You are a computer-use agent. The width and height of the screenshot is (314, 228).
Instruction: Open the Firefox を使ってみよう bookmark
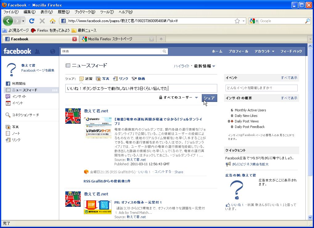tap(50, 30)
